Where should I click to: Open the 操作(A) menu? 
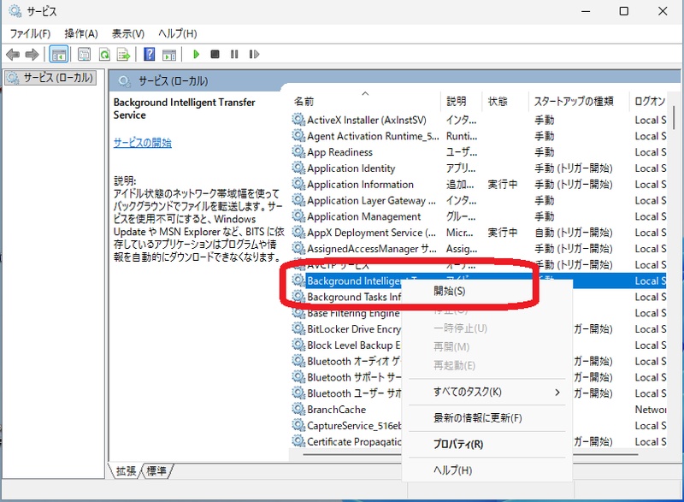pos(81,33)
